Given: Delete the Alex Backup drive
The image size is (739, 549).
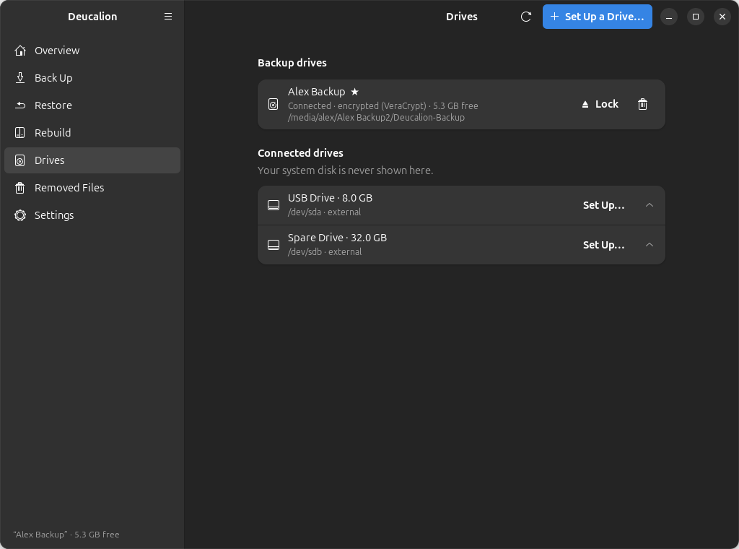Looking at the screenshot, I should [x=642, y=104].
